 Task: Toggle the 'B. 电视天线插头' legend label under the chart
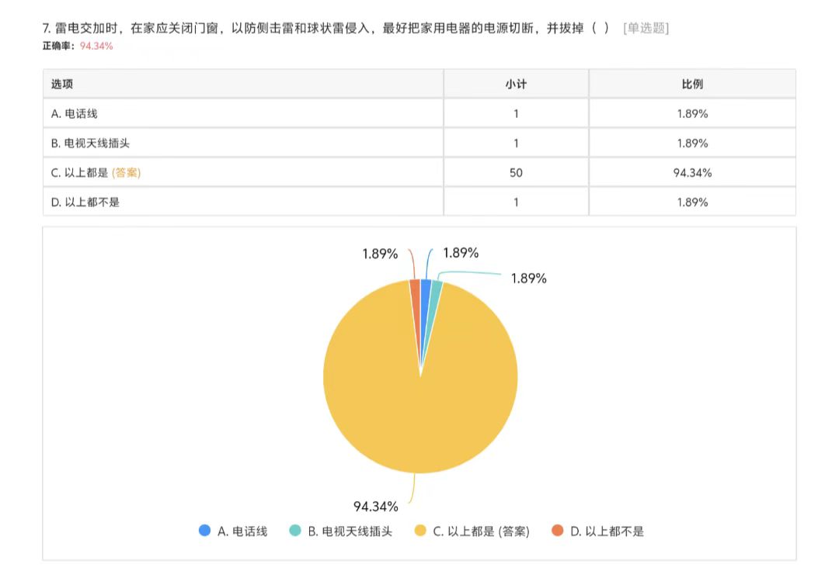tap(350, 531)
